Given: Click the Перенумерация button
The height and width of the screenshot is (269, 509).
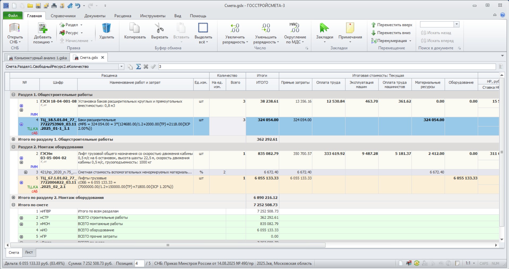Looking at the screenshot, I should click(391, 41).
